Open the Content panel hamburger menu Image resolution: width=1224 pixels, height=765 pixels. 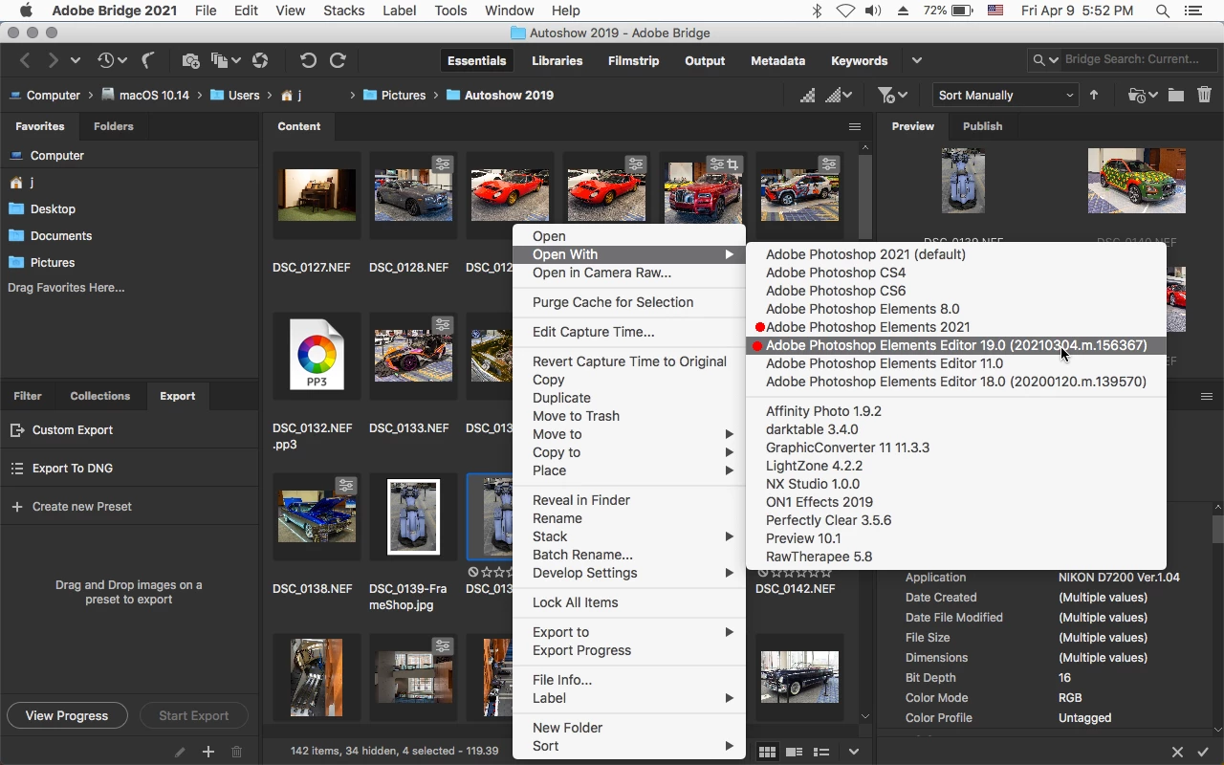(x=855, y=126)
